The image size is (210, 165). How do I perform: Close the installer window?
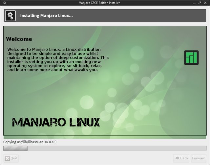205,3
